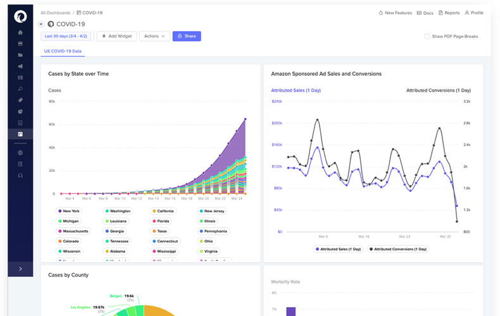Open the folder icon in the sidebar
Screen dimensions: 500x316
20,55
